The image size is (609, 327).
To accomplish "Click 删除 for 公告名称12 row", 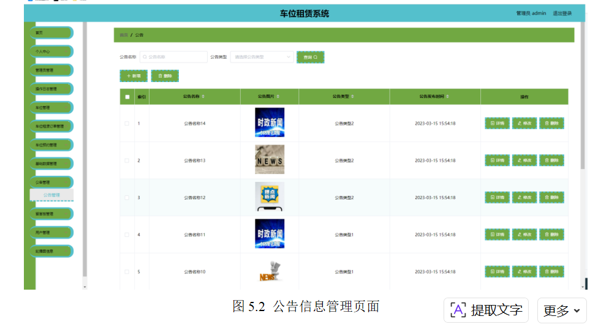I will 551,197.
